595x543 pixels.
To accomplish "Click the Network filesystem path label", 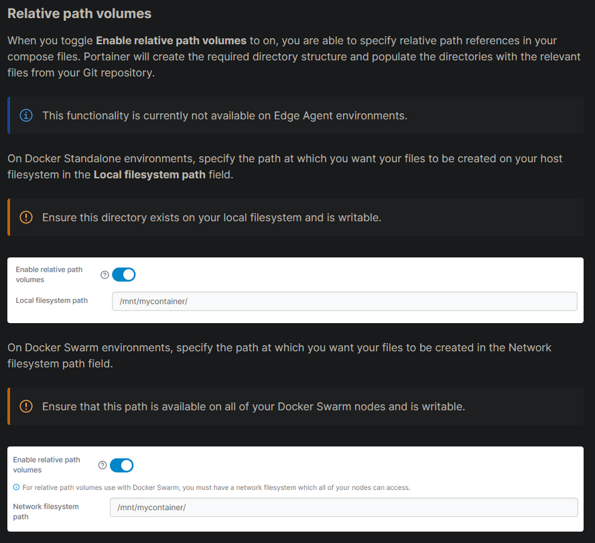I will tap(46, 511).
